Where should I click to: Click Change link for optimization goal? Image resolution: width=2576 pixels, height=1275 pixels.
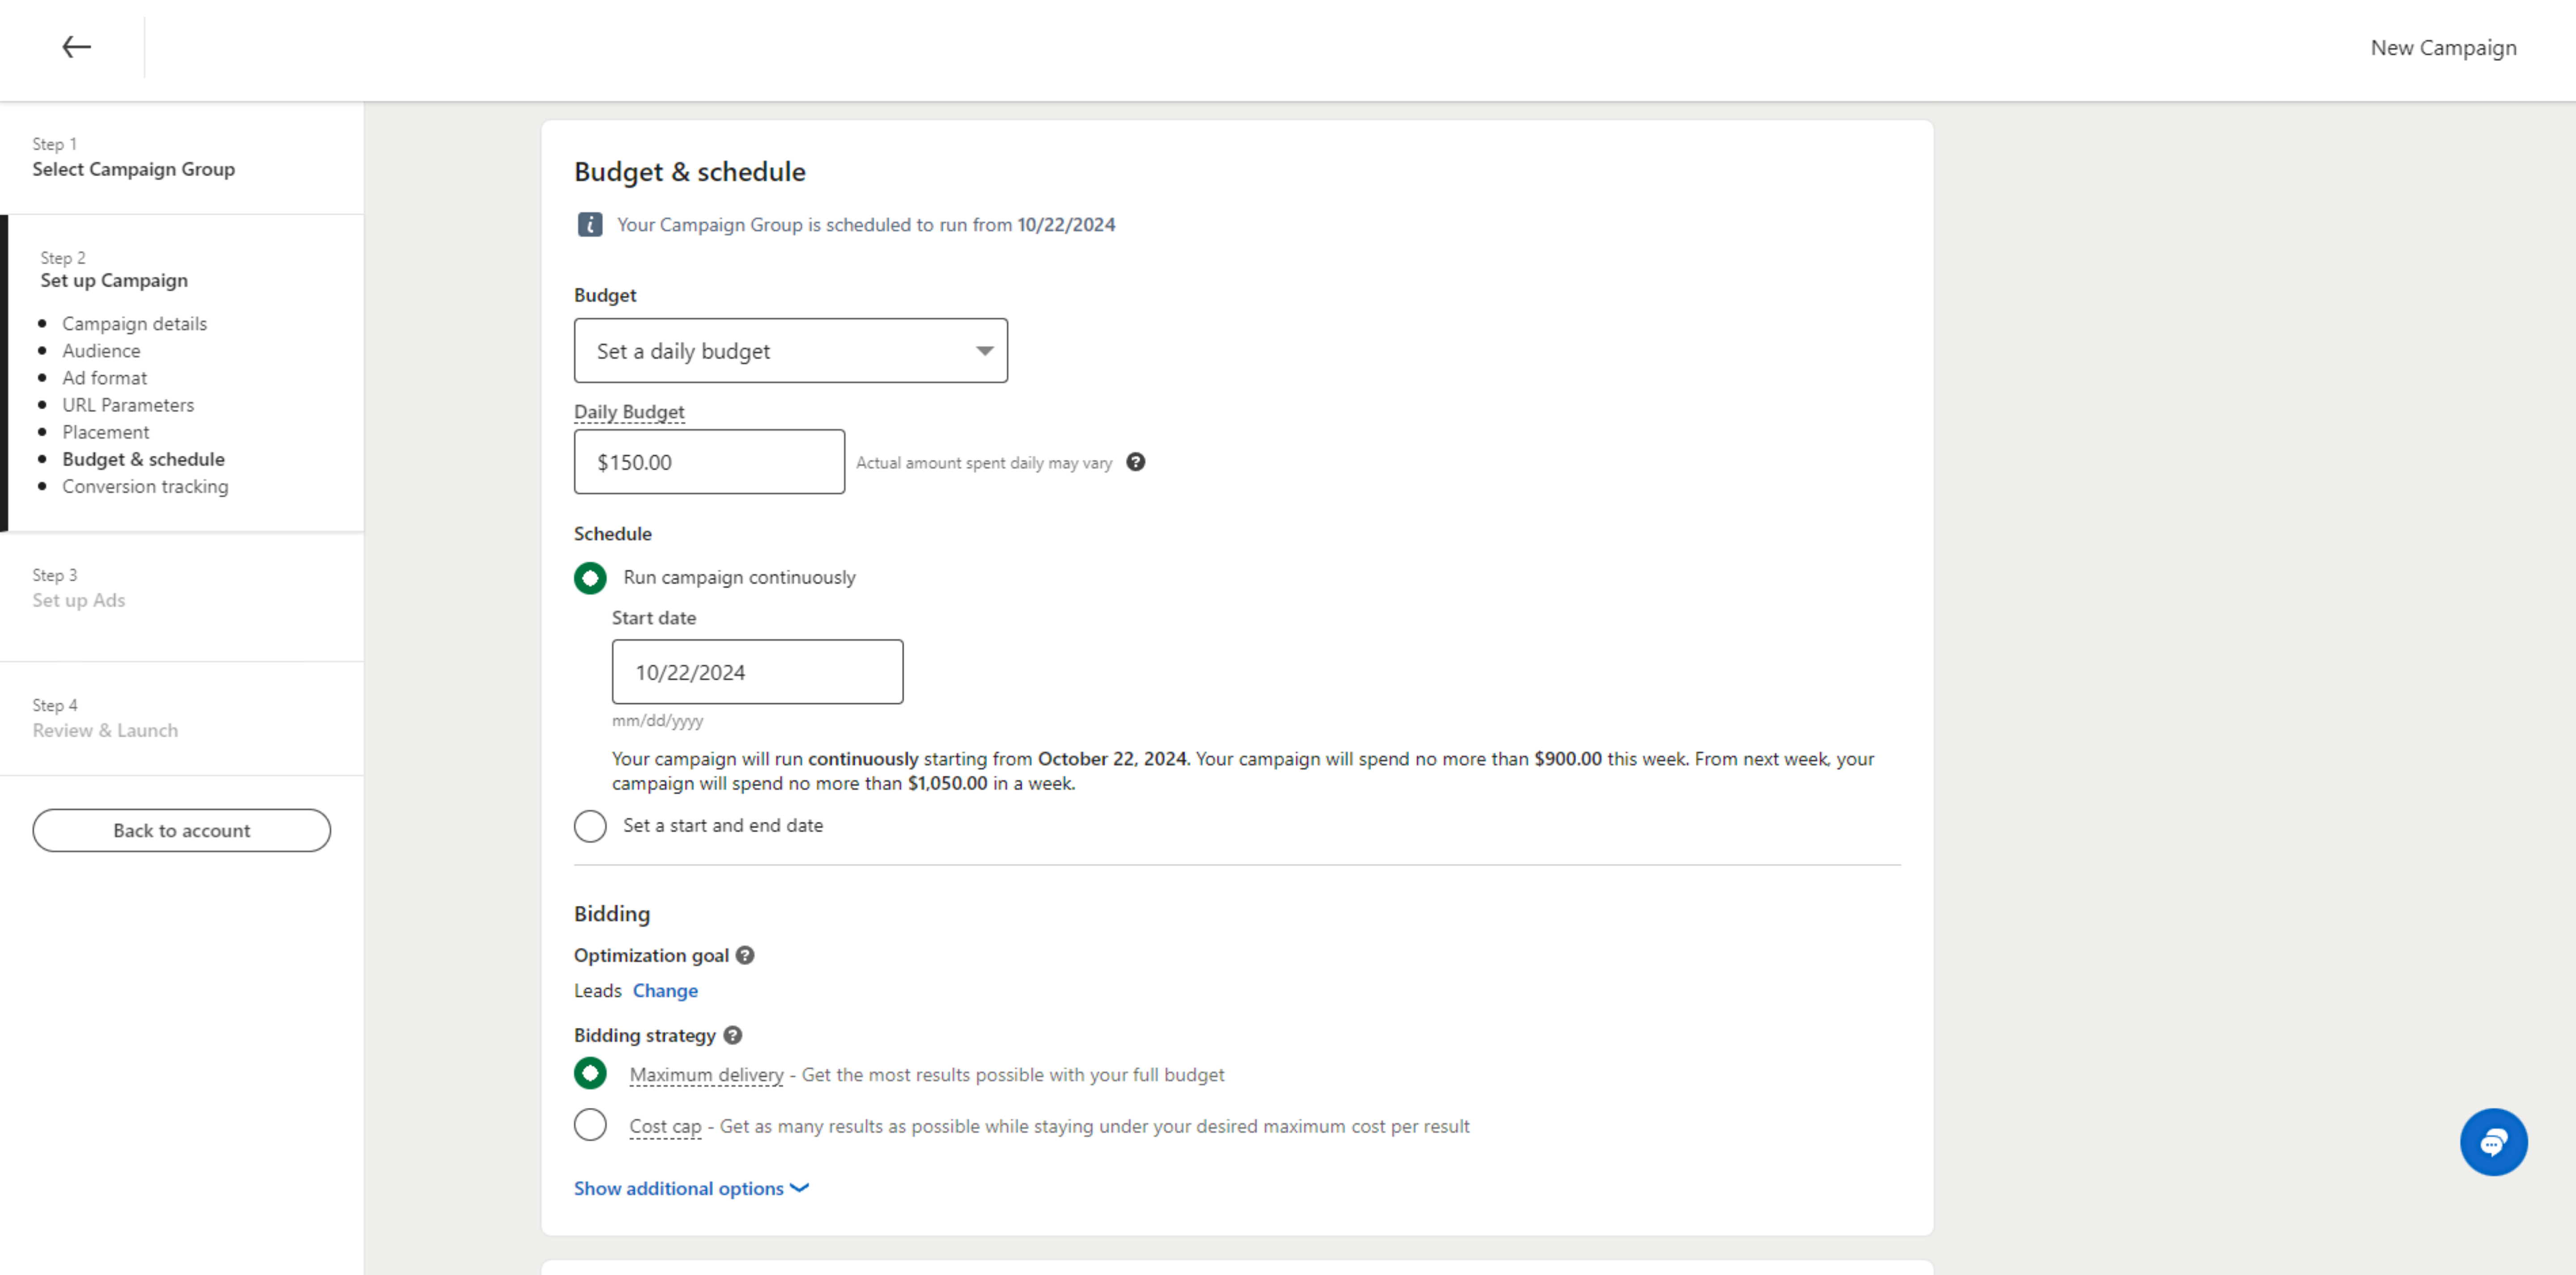point(665,990)
